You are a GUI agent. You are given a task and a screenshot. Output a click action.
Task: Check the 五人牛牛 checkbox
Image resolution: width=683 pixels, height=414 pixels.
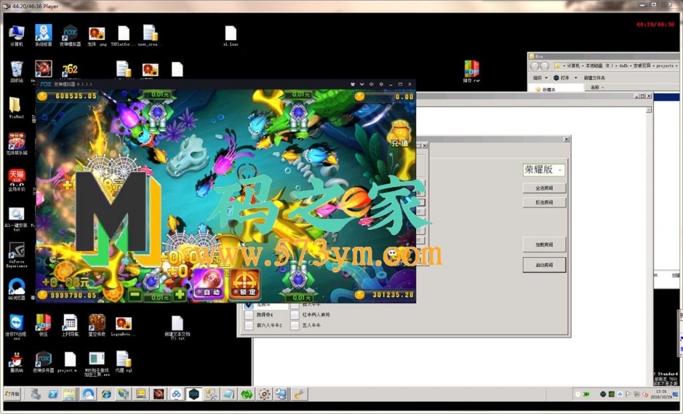click(x=294, y=325)
